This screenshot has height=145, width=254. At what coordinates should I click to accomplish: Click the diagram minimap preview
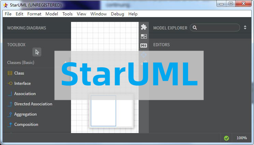[111, 111]
